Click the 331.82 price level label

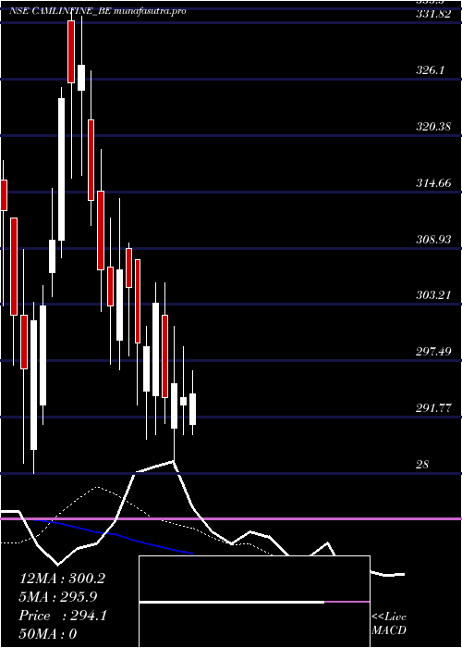(x=432, y=14)
